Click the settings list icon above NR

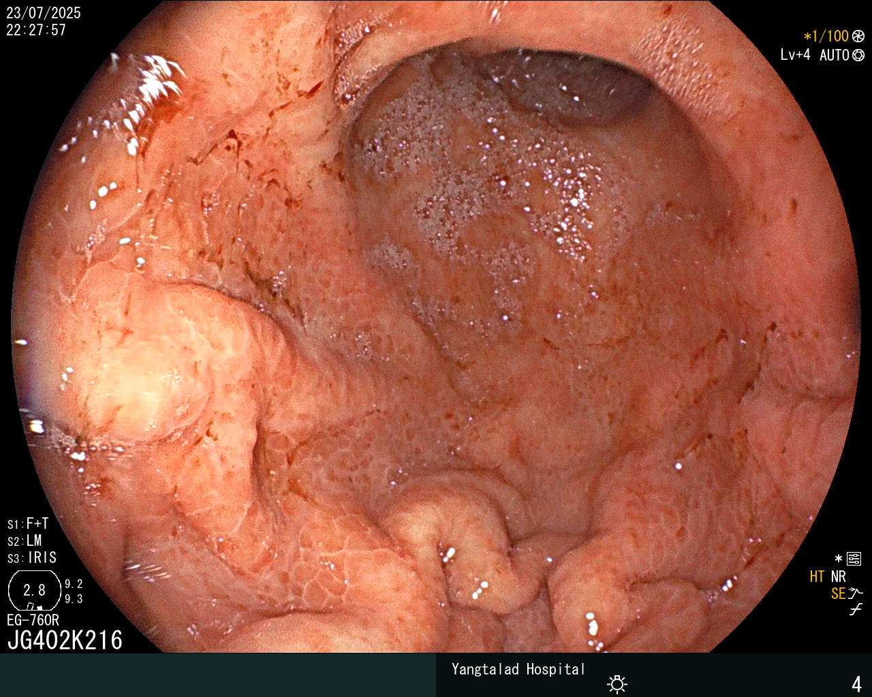click(854, 559)
